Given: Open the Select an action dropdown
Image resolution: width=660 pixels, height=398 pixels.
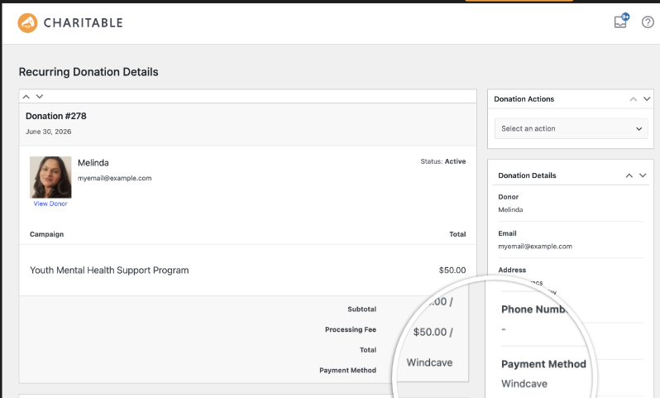Looking at the screenshot, I should [572, 128].
